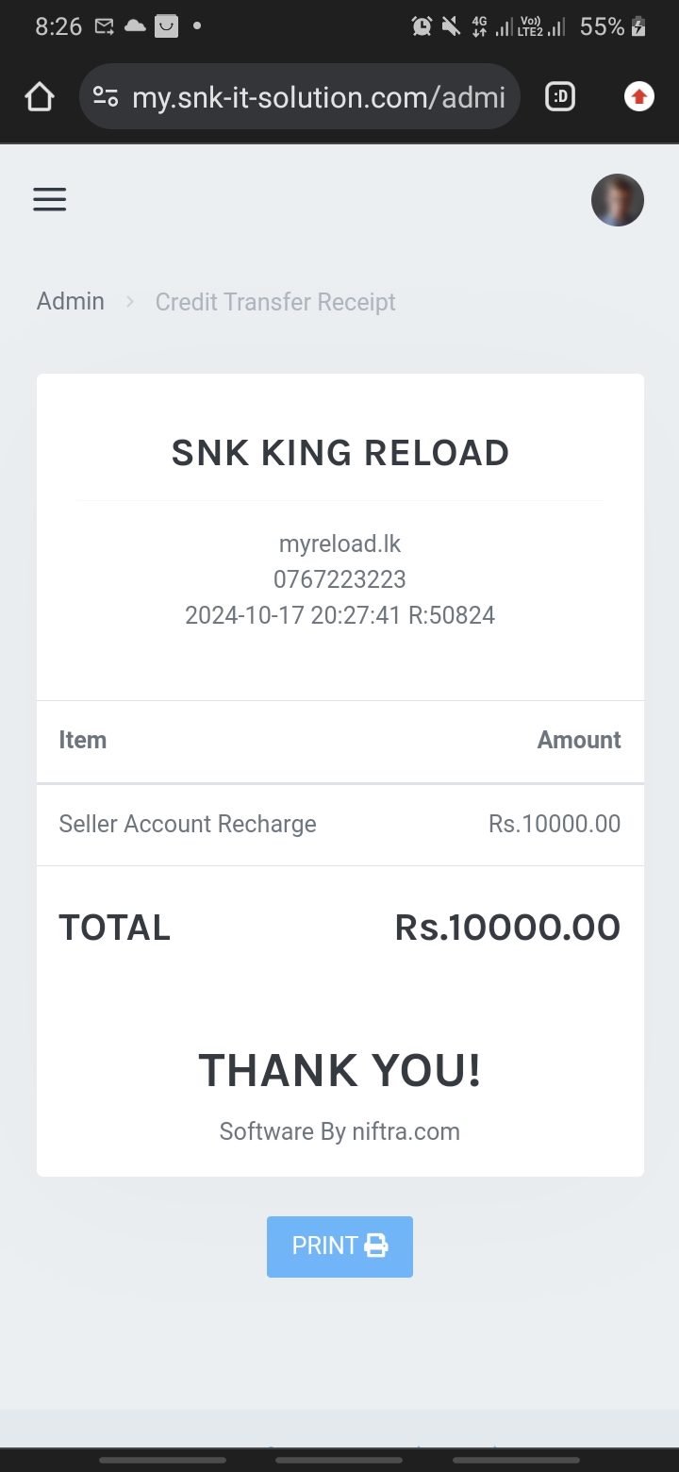Open the user profile avatar
The width and height of the screenshot is (679, 1472).
tap(617, 200)
